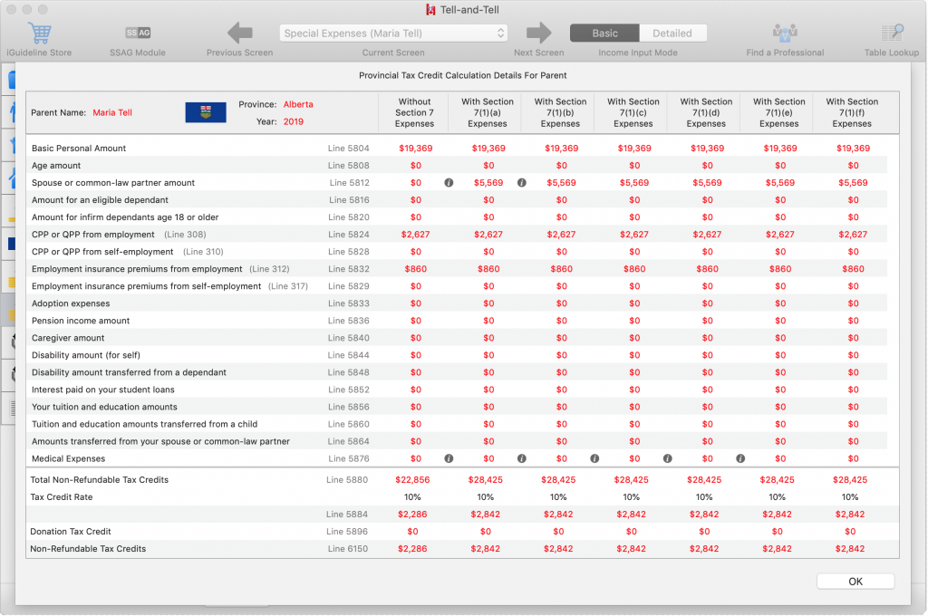Go to Next Screen arrow
Image resolution: width=928 pixels, height=616 pixels.
tap(538, 34)
